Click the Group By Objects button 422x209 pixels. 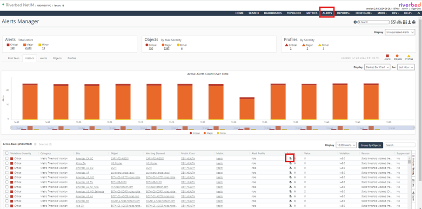coord(370,145)
